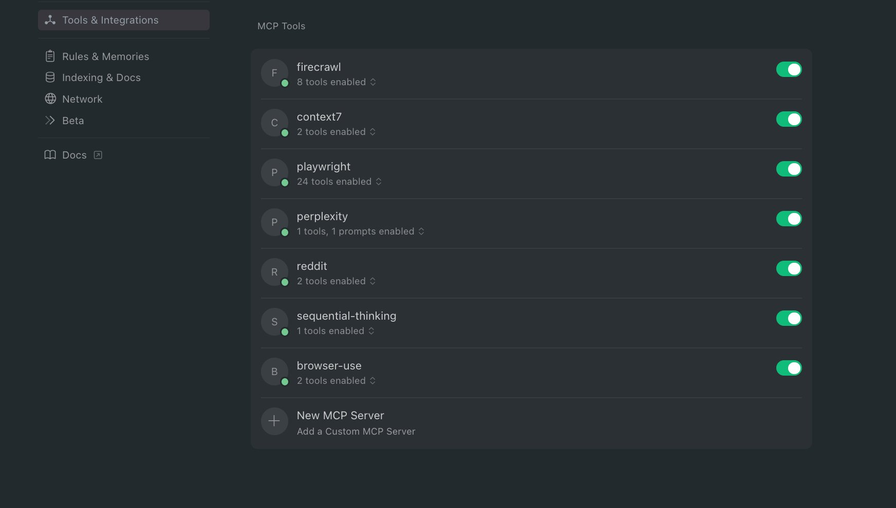Click the Network globe icon
The width and height of the screenshot is (896, 508).
(x=50, y=99)
